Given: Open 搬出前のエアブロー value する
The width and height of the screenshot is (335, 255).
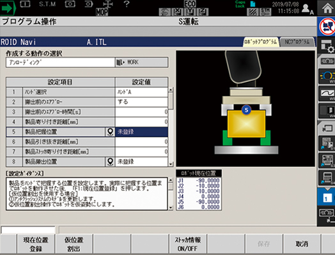Looking at the screenshot, I should (141, 102).
